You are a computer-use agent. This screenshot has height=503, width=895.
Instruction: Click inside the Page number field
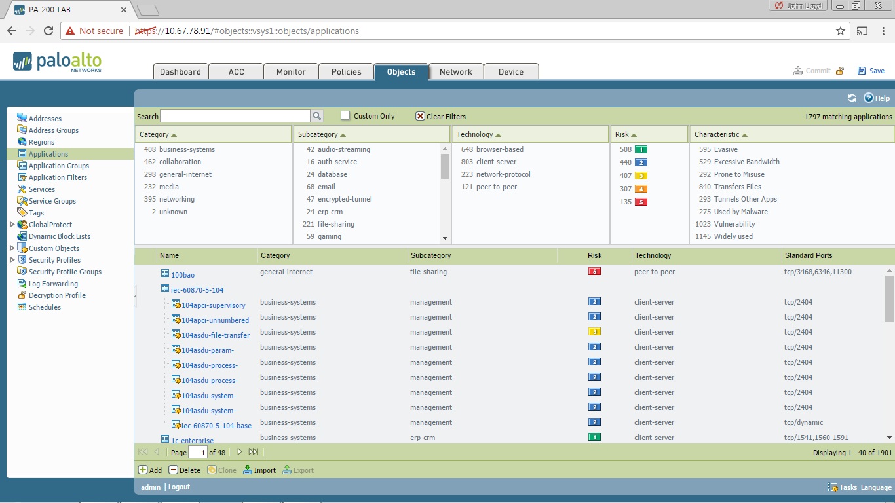coord(199,452)
